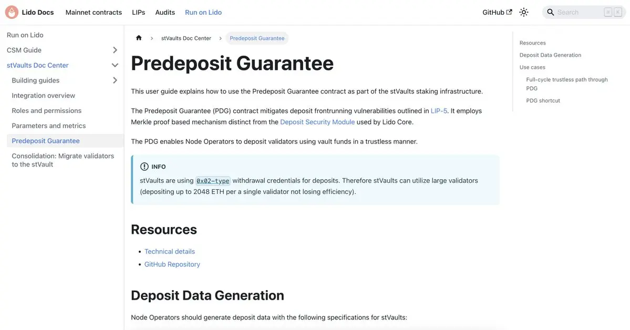Open Roles and permissions sidebar page
Image resolution: width=630 pixels, height=330 pixels.
coord(47,110)
